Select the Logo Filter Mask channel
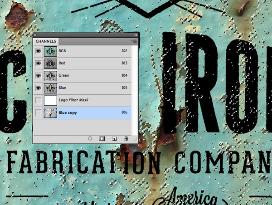 pyautogui.click(x=73, y=100)
